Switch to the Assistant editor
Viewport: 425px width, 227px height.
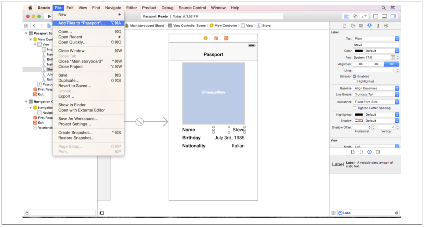click(355, 16)
